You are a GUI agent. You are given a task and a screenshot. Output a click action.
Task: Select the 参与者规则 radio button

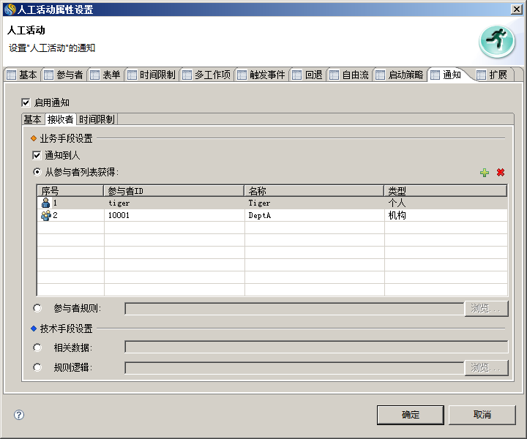tap(37, 308)
